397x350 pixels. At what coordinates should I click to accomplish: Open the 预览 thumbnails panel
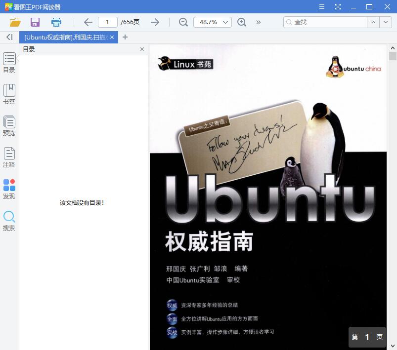pyautogui.click(x=9, y=126)
